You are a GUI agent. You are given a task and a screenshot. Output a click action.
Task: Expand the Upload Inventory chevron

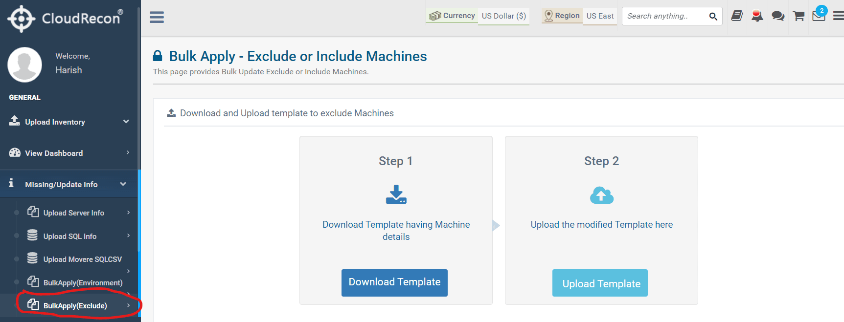pyautogui.click(x=126, y=122)
